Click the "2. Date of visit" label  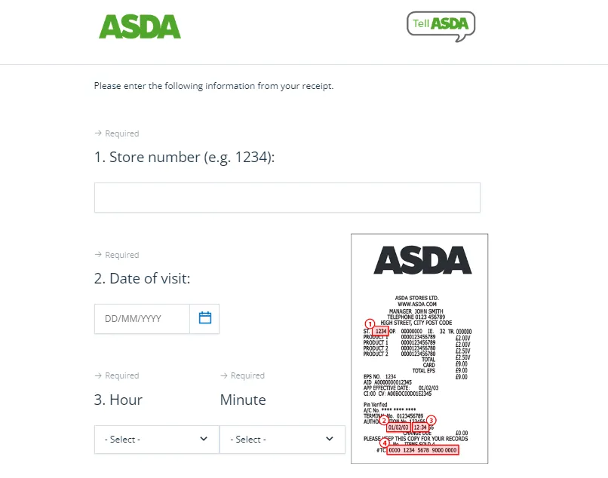tap(142, 278)
